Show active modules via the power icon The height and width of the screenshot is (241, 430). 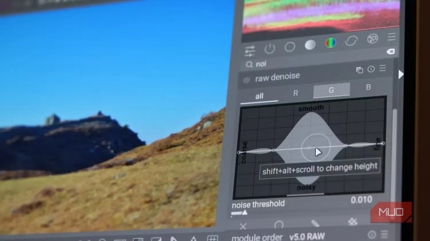[269, 48]
